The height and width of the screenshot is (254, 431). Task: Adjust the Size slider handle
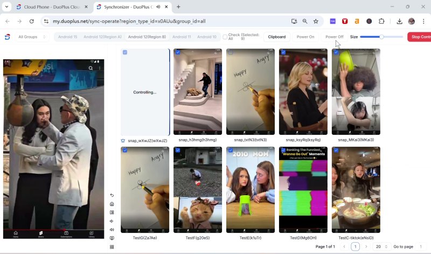[x=381, y=37]
